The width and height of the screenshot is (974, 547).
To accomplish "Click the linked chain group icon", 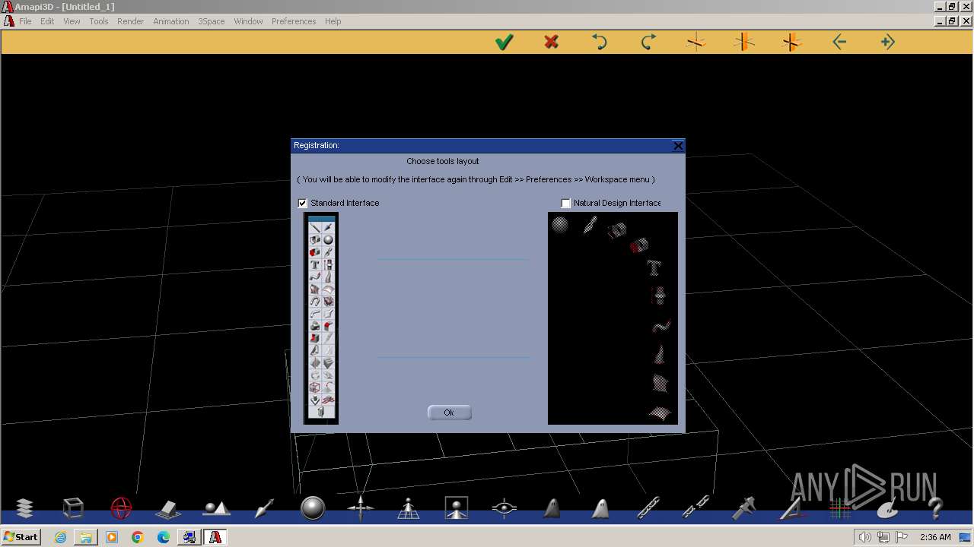I will (x=648, y=507).
